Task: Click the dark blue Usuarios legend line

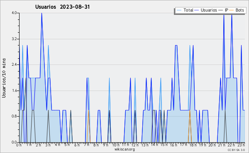Action: coord(197,10)
